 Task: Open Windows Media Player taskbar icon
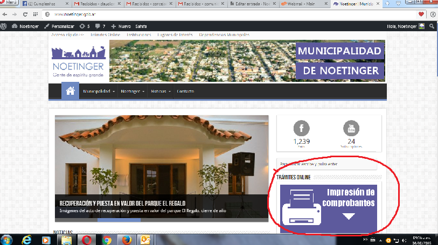click(x=46, y=240)
